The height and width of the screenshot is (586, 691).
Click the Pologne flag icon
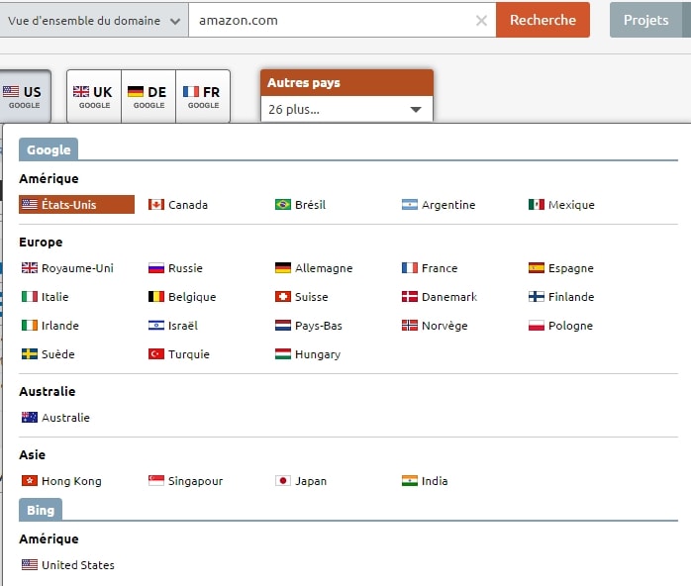click(x=537, y=325)
